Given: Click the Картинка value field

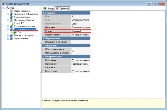Looking at the screenshot, I should point(81,67).
